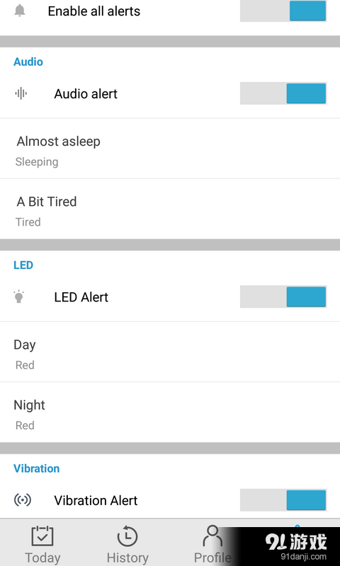Tap the audio waveform icon
This screenshot has width=340, height=566.
click(x=21, y=93)
